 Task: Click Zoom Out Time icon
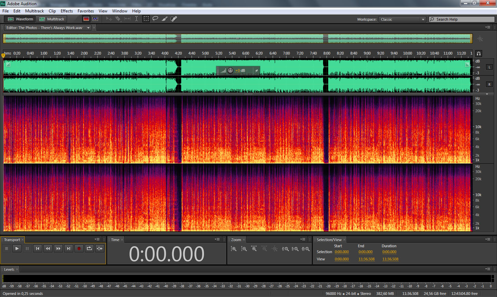point(264,249)
